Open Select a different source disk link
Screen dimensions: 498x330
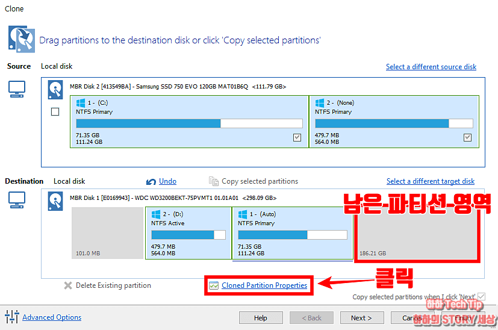[x=431, y=67]
